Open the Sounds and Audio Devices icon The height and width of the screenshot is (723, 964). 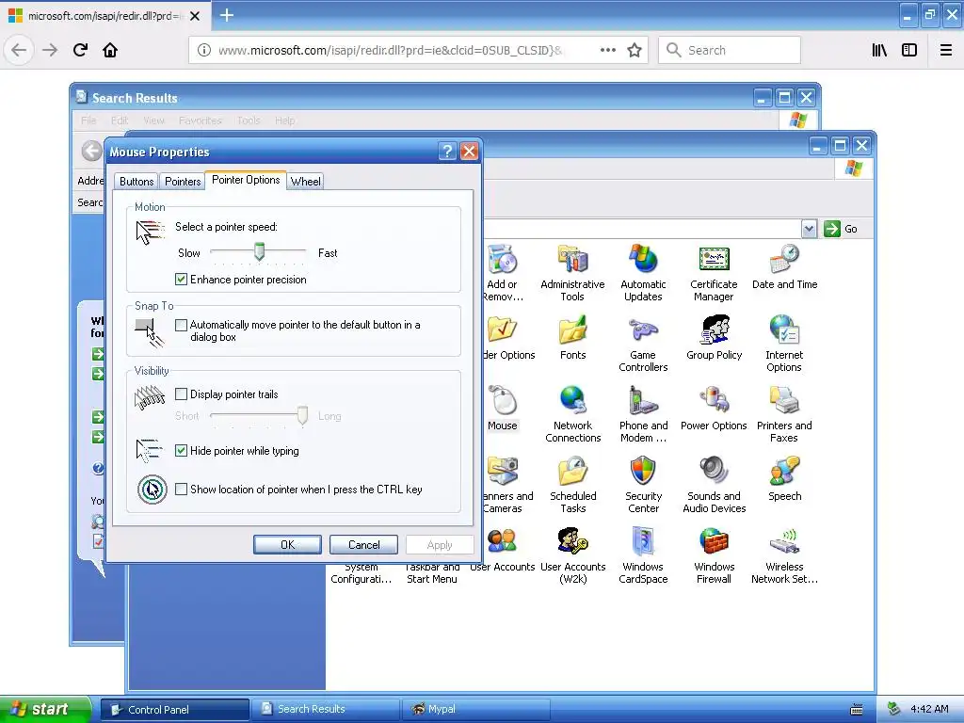(714, 485)
